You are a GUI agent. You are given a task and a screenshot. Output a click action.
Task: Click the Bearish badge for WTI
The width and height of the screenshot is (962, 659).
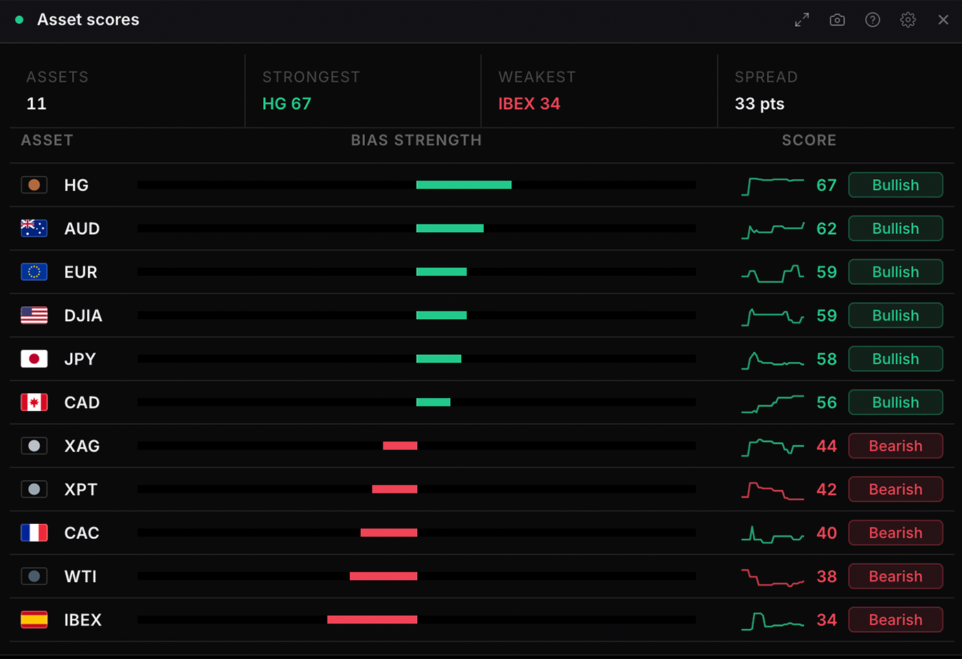895,576
